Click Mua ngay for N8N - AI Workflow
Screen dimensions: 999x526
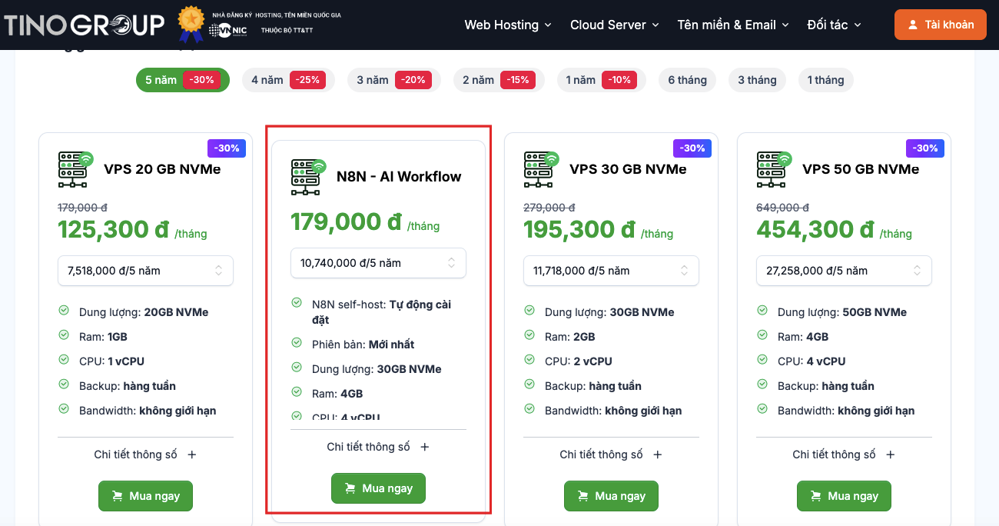pos(378,488)
